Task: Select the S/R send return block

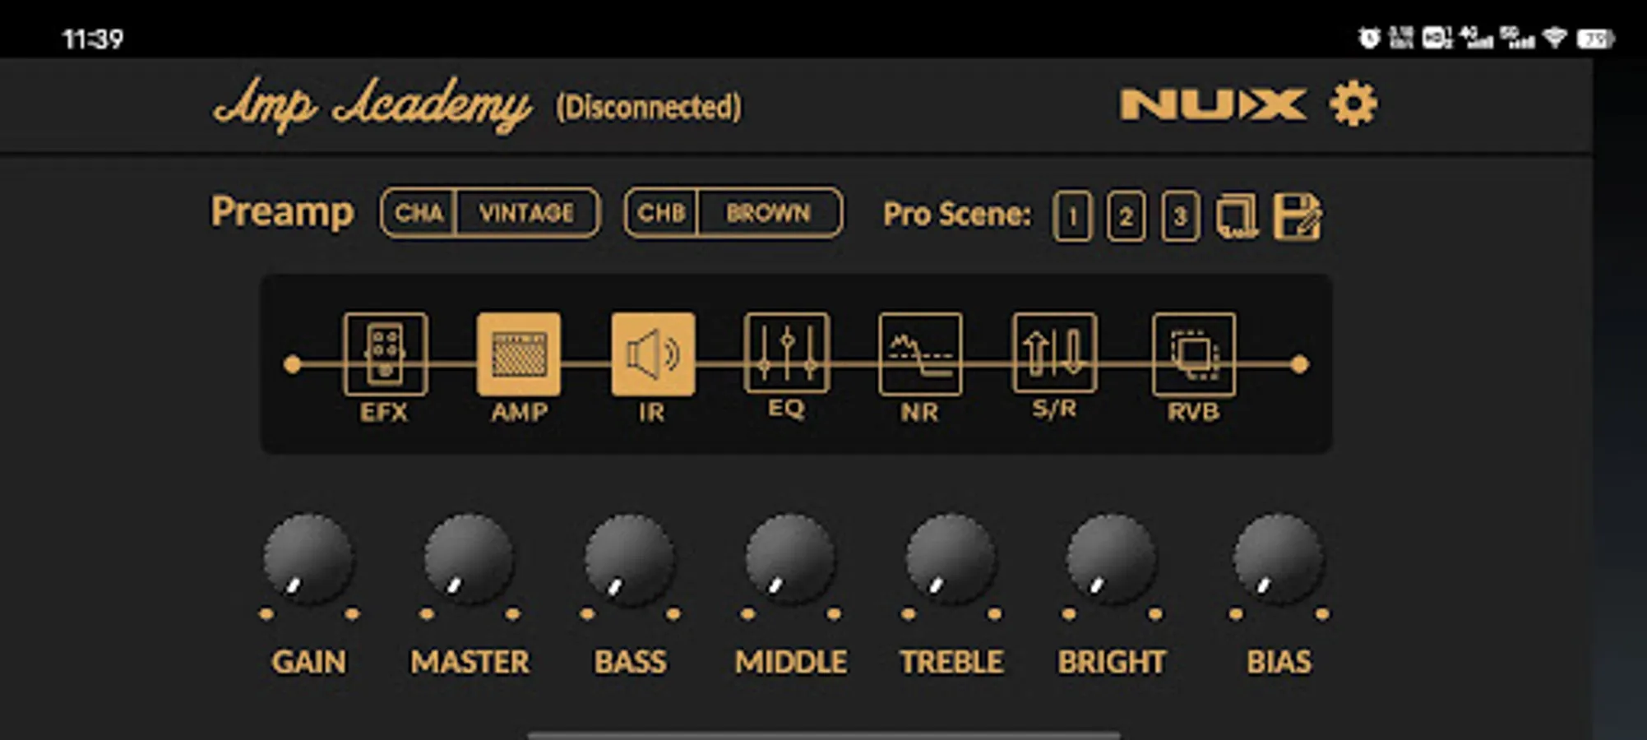Action: point(1054,353)
